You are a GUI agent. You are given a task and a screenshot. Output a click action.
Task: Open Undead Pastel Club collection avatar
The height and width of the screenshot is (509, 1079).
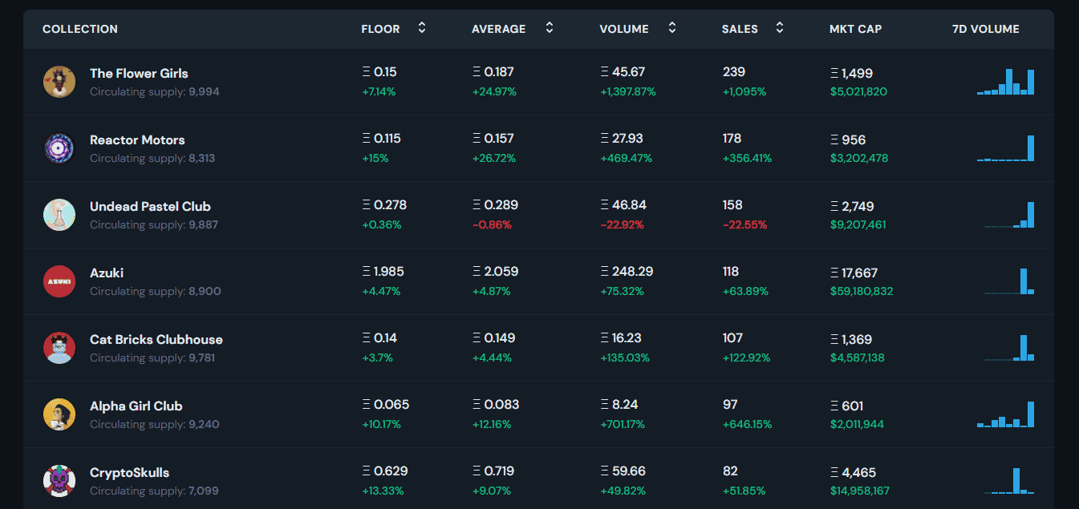tap(59, 215)
